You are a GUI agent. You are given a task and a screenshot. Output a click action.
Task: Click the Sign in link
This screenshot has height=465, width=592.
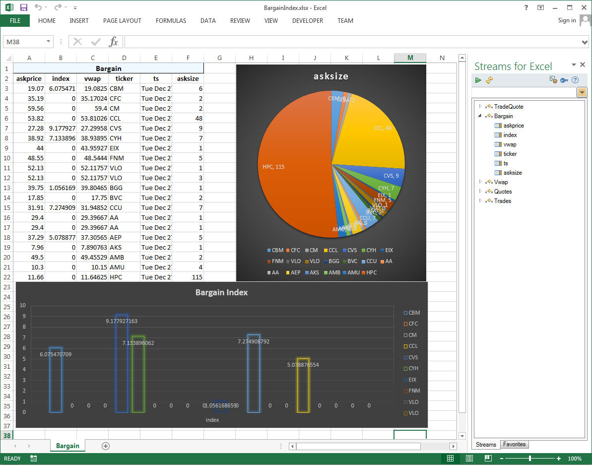[x=567, y=20]
